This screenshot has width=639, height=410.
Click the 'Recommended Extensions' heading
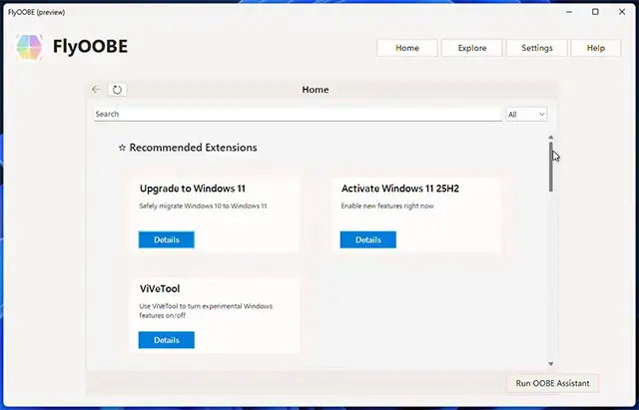point(193,148)
